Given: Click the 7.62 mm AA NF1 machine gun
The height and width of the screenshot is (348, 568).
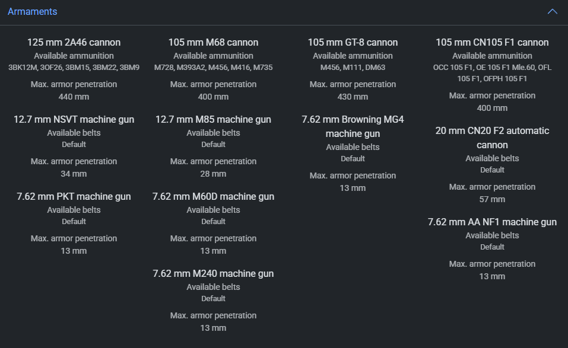Looking at the screenshot, I should (492, 222).
